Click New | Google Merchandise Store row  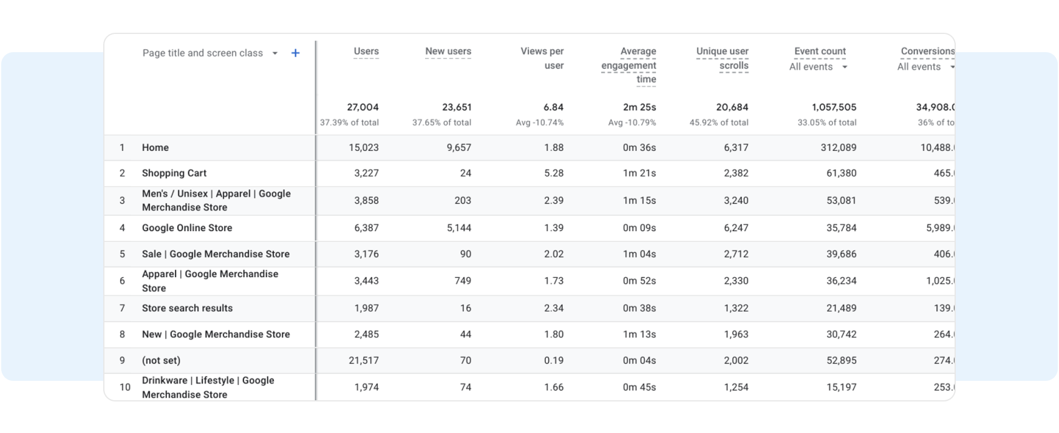coord(216,334)
